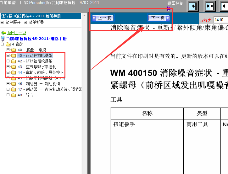Viewport: 228px width, 174px height.
Task: Expand the 46 - 制动器 制动机构 node
Action: 8,84
